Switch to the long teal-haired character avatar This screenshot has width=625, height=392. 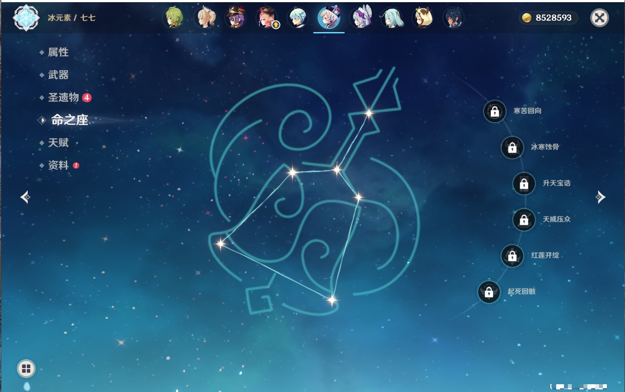392,18
